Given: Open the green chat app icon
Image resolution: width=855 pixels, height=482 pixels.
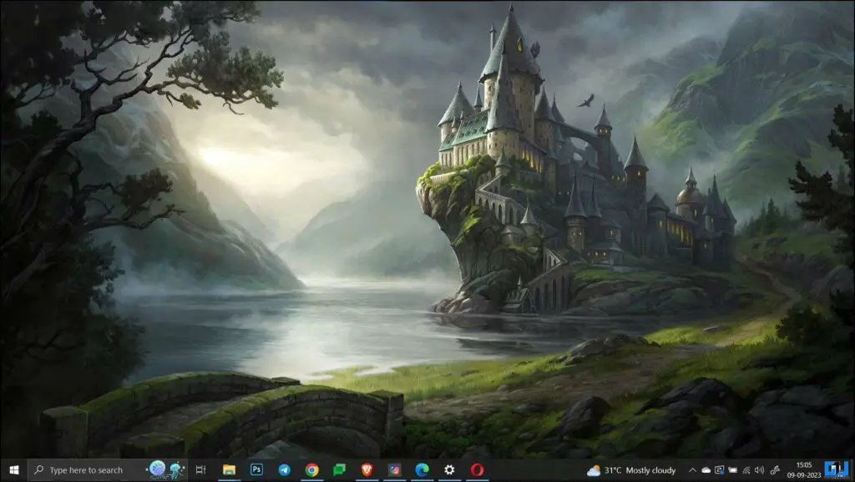Looking at the screenshot, I should [x=339, y=470].
